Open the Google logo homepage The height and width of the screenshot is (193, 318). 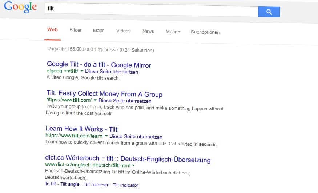tap(20, 7)
